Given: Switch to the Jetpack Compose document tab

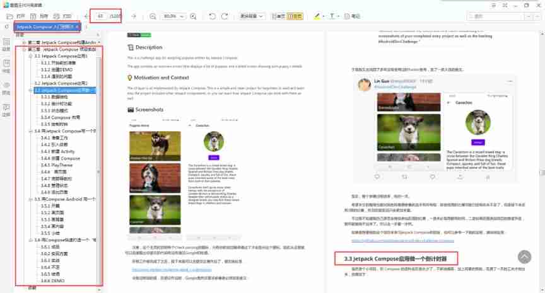Looking at the screenshot, I should pos(45,26).
